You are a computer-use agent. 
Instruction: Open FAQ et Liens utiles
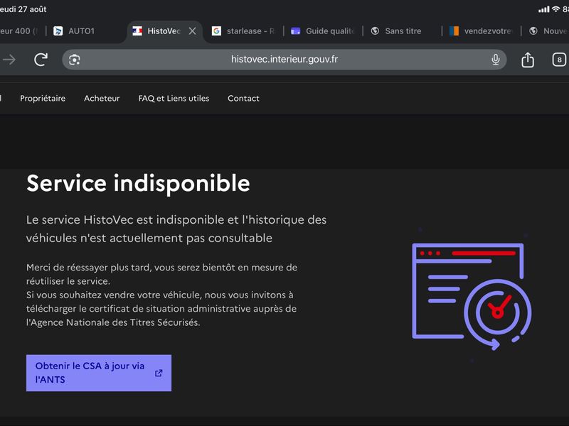174,98
